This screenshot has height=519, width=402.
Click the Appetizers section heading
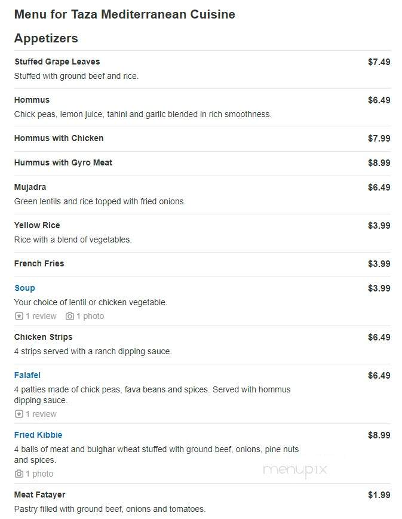pyautogui.click(x=46, y=38)
